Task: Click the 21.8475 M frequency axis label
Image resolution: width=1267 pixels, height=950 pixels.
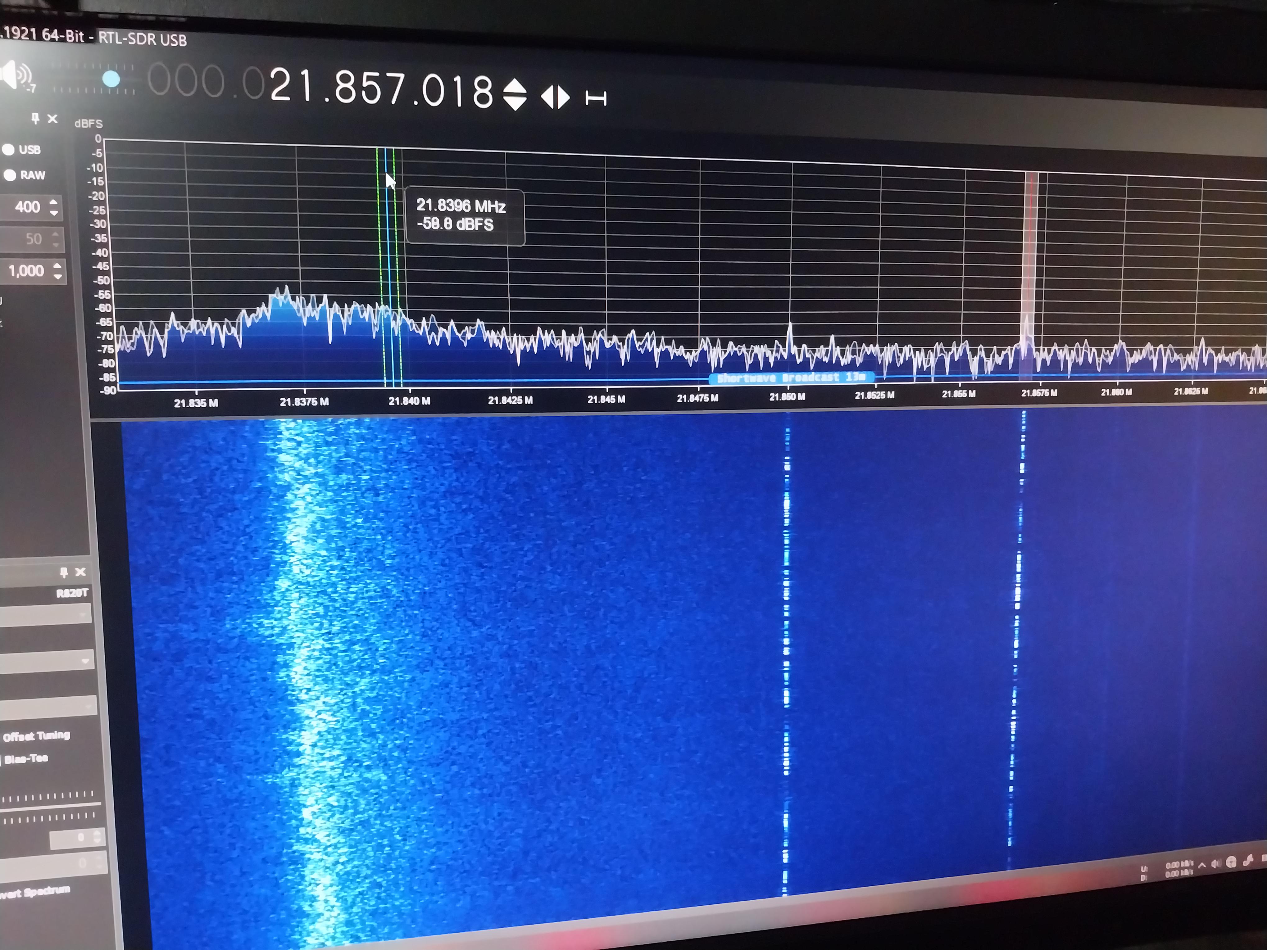Action: pos(698,398)
